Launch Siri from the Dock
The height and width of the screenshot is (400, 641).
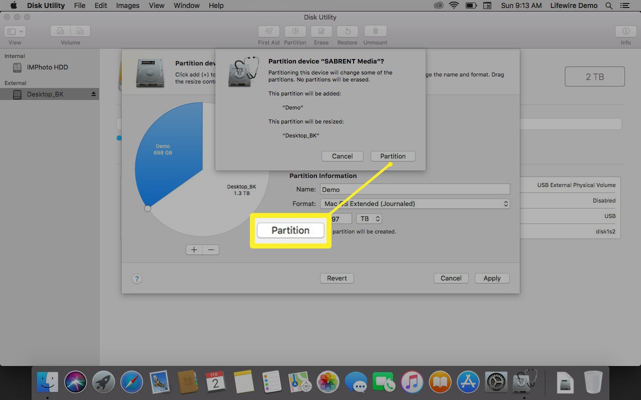pyautogui.click(x=76, y=382)
